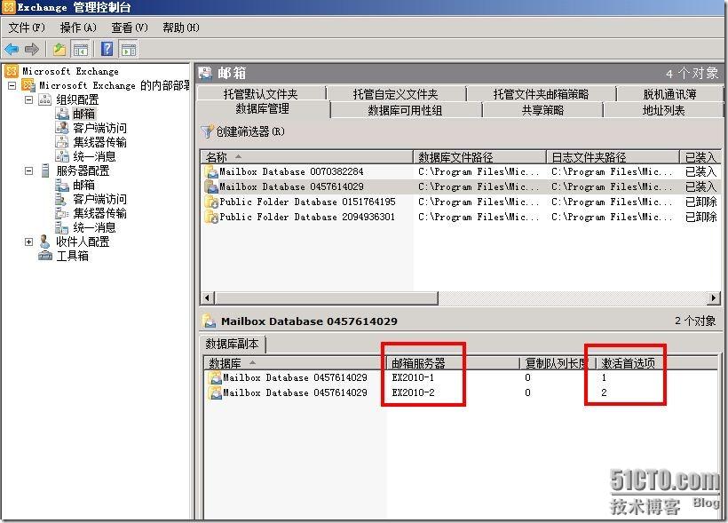Click the Up one level toolbar icon
Image resolution: width=728 pixels, height=523 pixels.
click(x=59, y=49)
